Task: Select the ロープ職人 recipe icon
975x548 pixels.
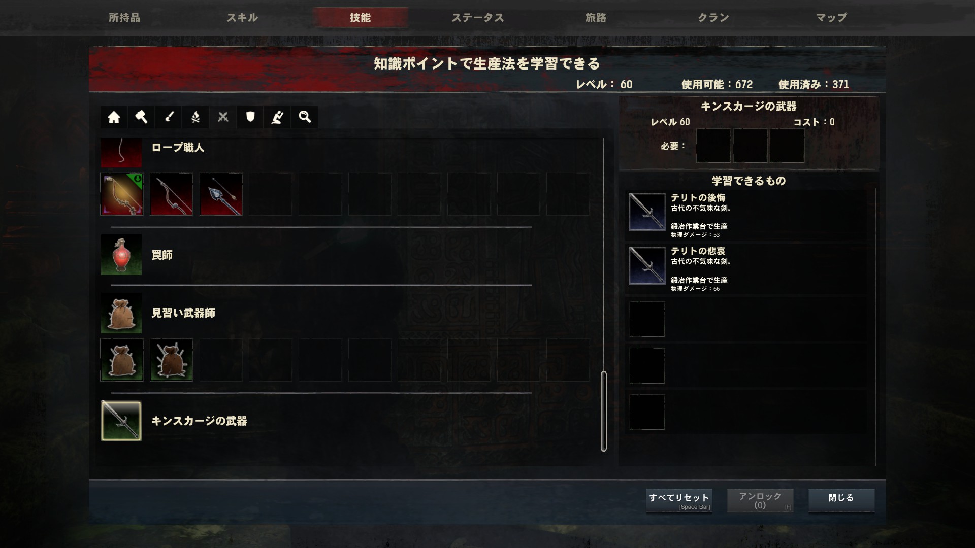Action: coord(121,152)
